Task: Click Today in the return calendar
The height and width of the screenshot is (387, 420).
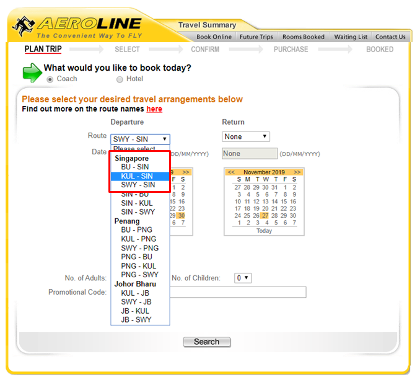Action: pyautogui.click(x=264, y=231)
